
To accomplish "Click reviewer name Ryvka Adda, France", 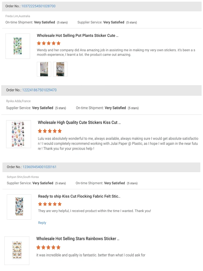I will [19, 101].
